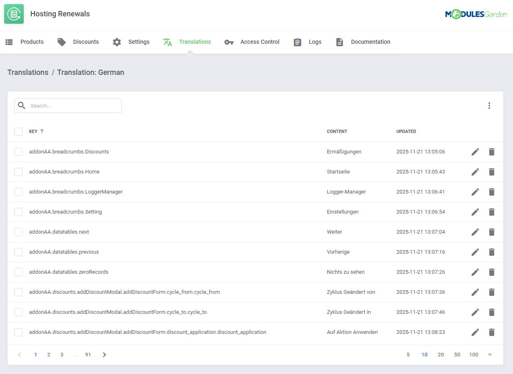Show 50 entries per page
This screenshot has height=374, width=513.
tap(457, 355)
